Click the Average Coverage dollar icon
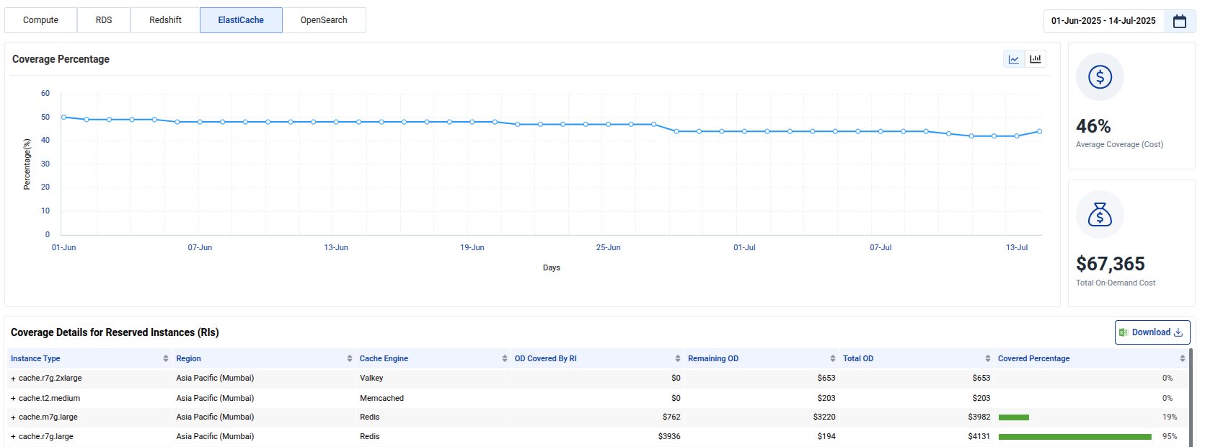This screenshot has width=1205, height=447. (1100, 77)
